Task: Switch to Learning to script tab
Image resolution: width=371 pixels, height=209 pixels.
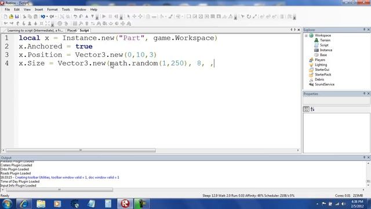Action: click(35, 31)
